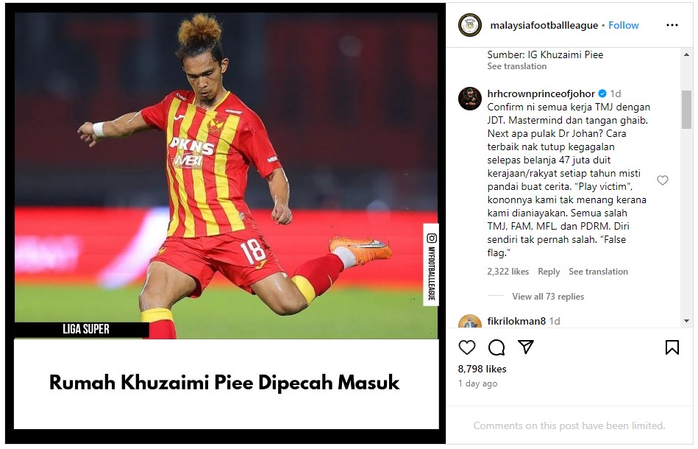Translate the hrhcrownprinceofjohor comment
The image size is (698, 449).
598,272
